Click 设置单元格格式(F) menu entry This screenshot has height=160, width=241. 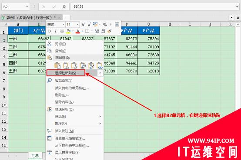click(70, 139)
